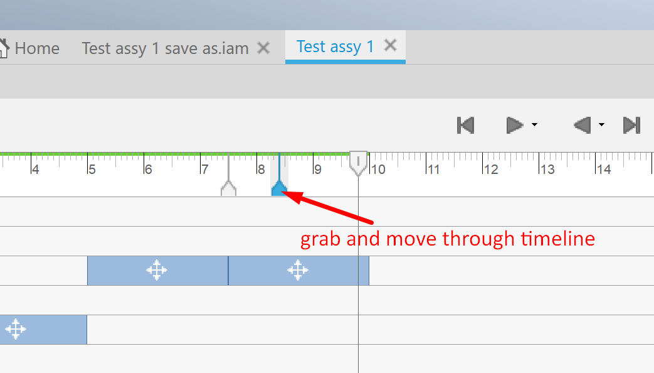Click the Home house icon
The width and height of the screenshot is (654, 373).
[4, 48]
